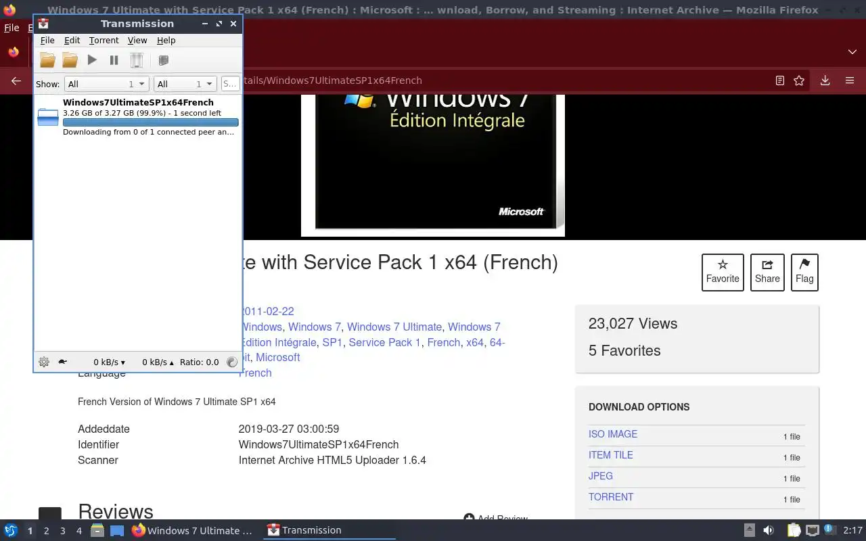Screen dimensions: 866x541
Task: Switch to workspace 2
Action: click(46, 531)
